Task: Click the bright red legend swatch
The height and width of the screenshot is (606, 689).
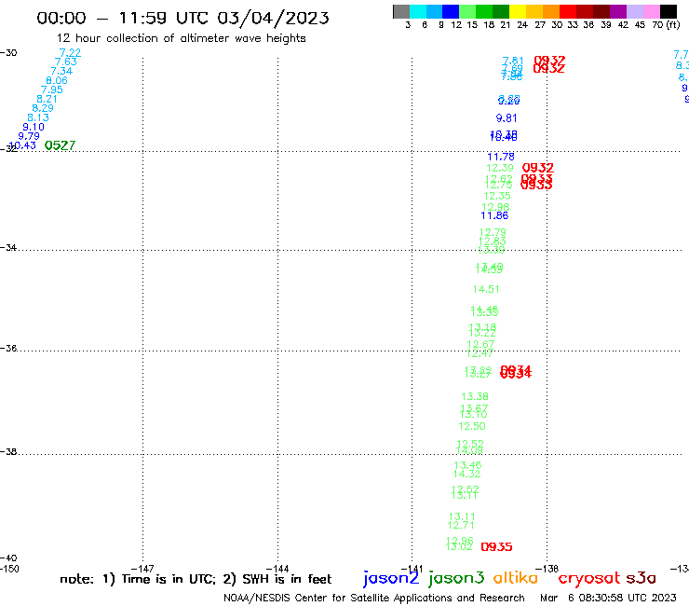Action: [x=568, y=11]
